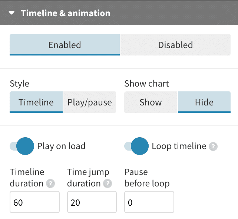Select Hide for Show chart
The width and height of the screenshot is (238, 219).
click(204, 102)
